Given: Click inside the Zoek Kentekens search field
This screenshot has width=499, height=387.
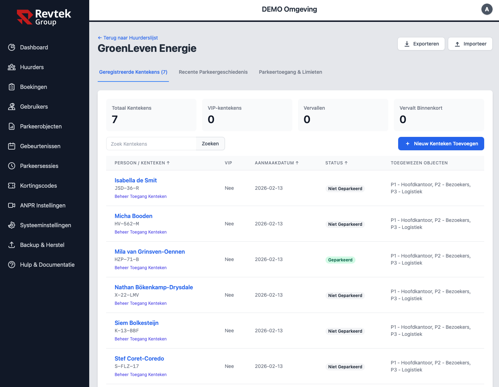Looking at the screenshot, I should pos(151,144).
